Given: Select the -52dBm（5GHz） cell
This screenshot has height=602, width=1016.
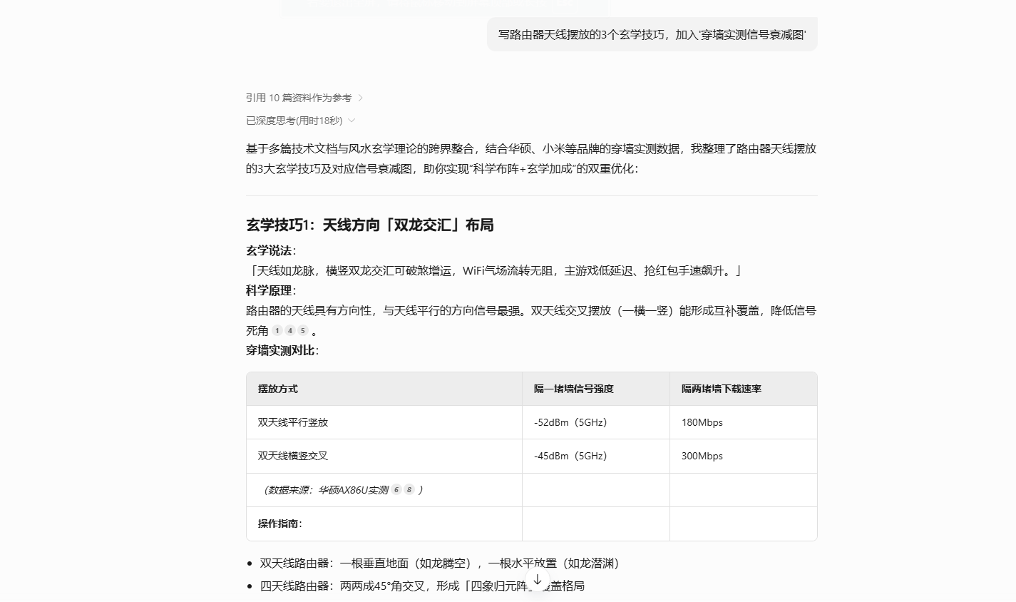Looking at the screenshot, I should click(x=596, y=422).
